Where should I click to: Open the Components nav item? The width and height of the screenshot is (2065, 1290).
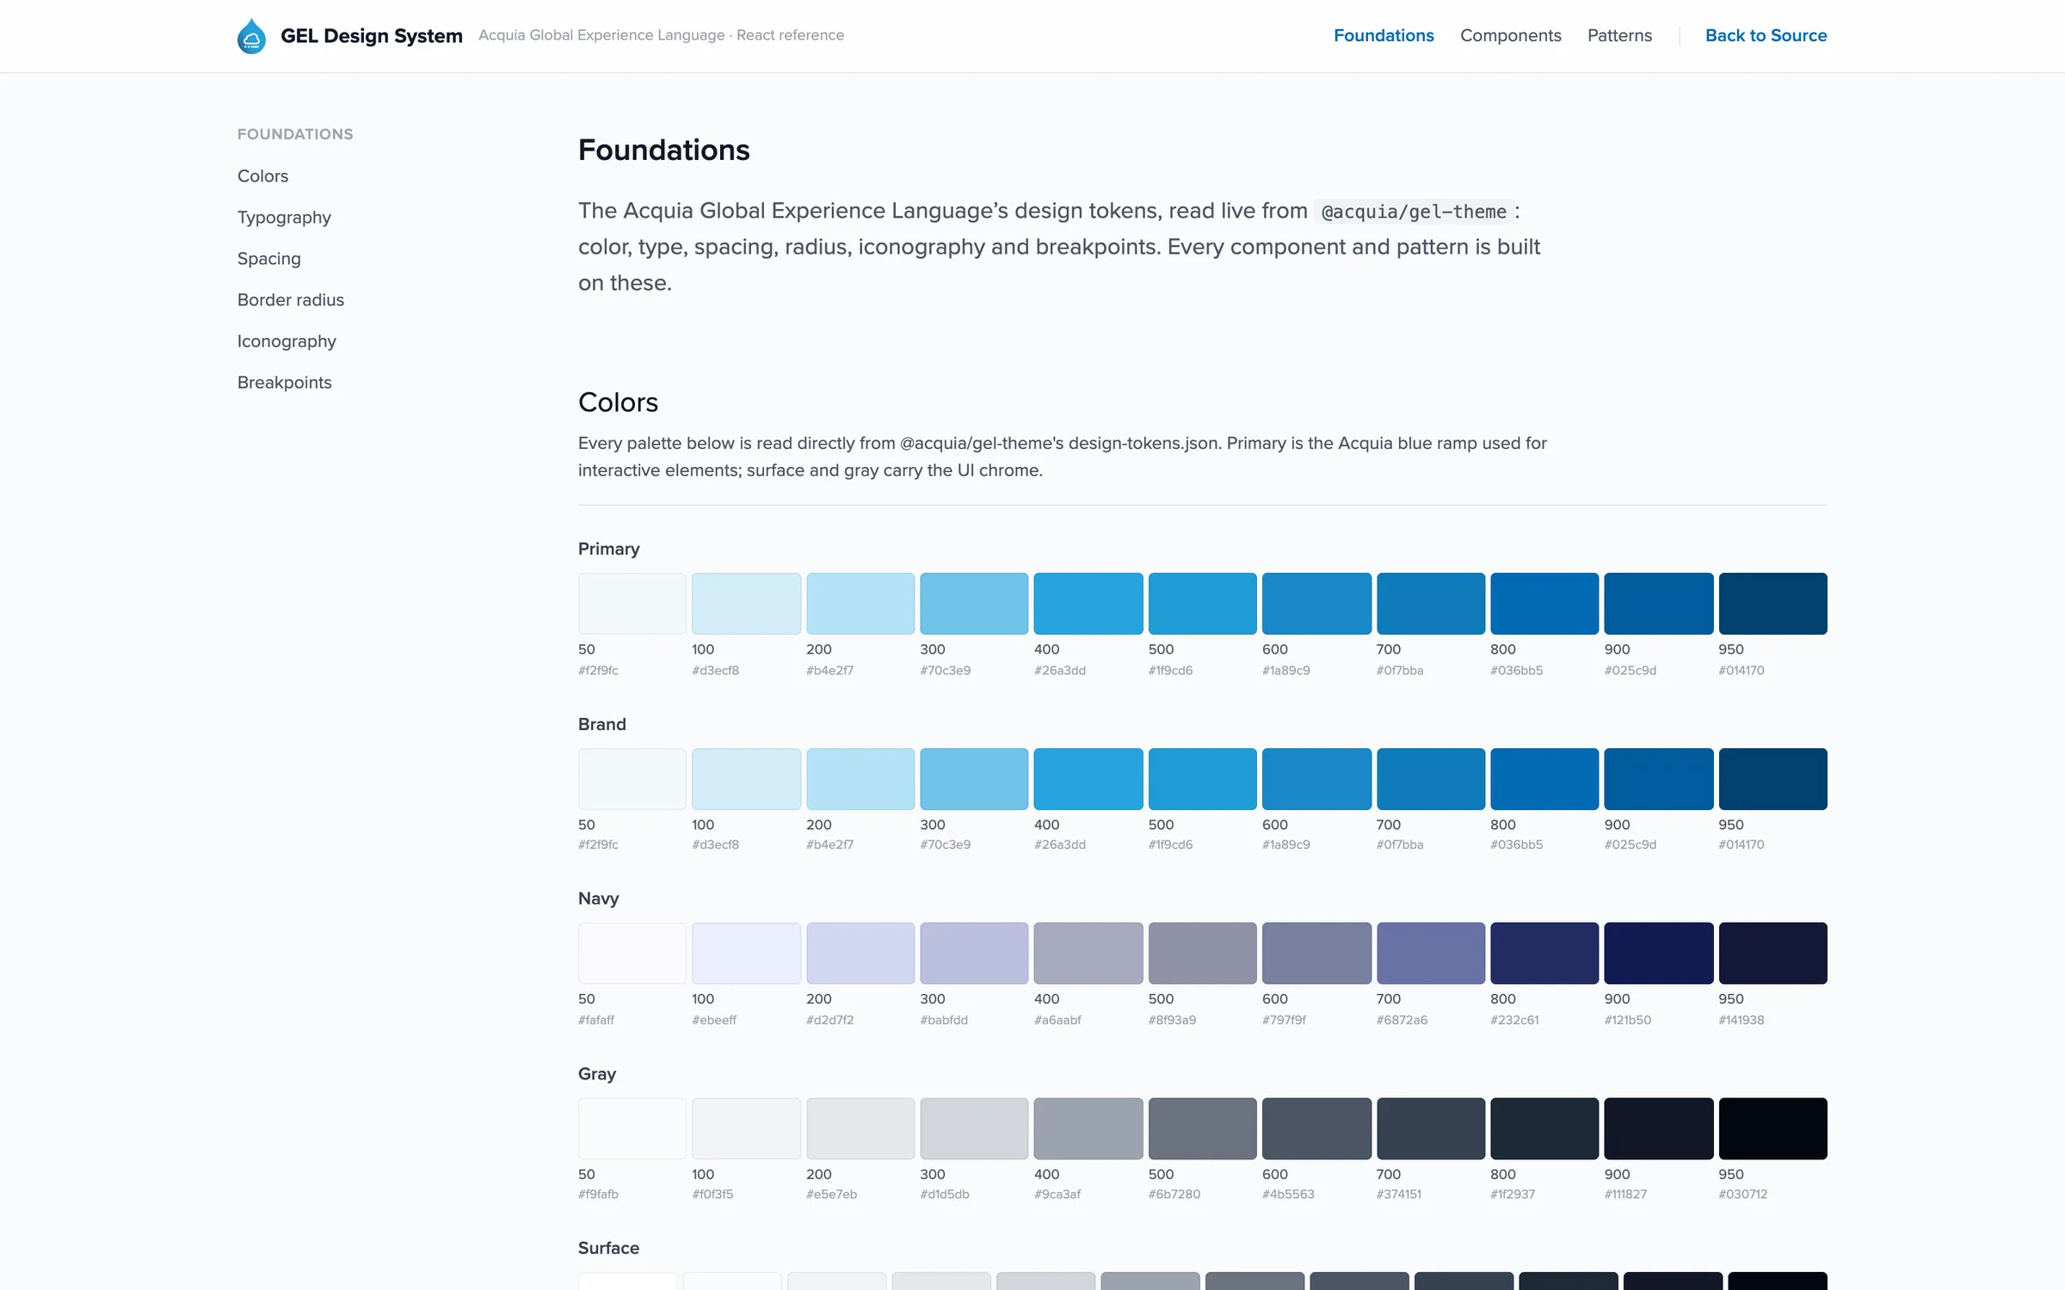pos(1510,35)
